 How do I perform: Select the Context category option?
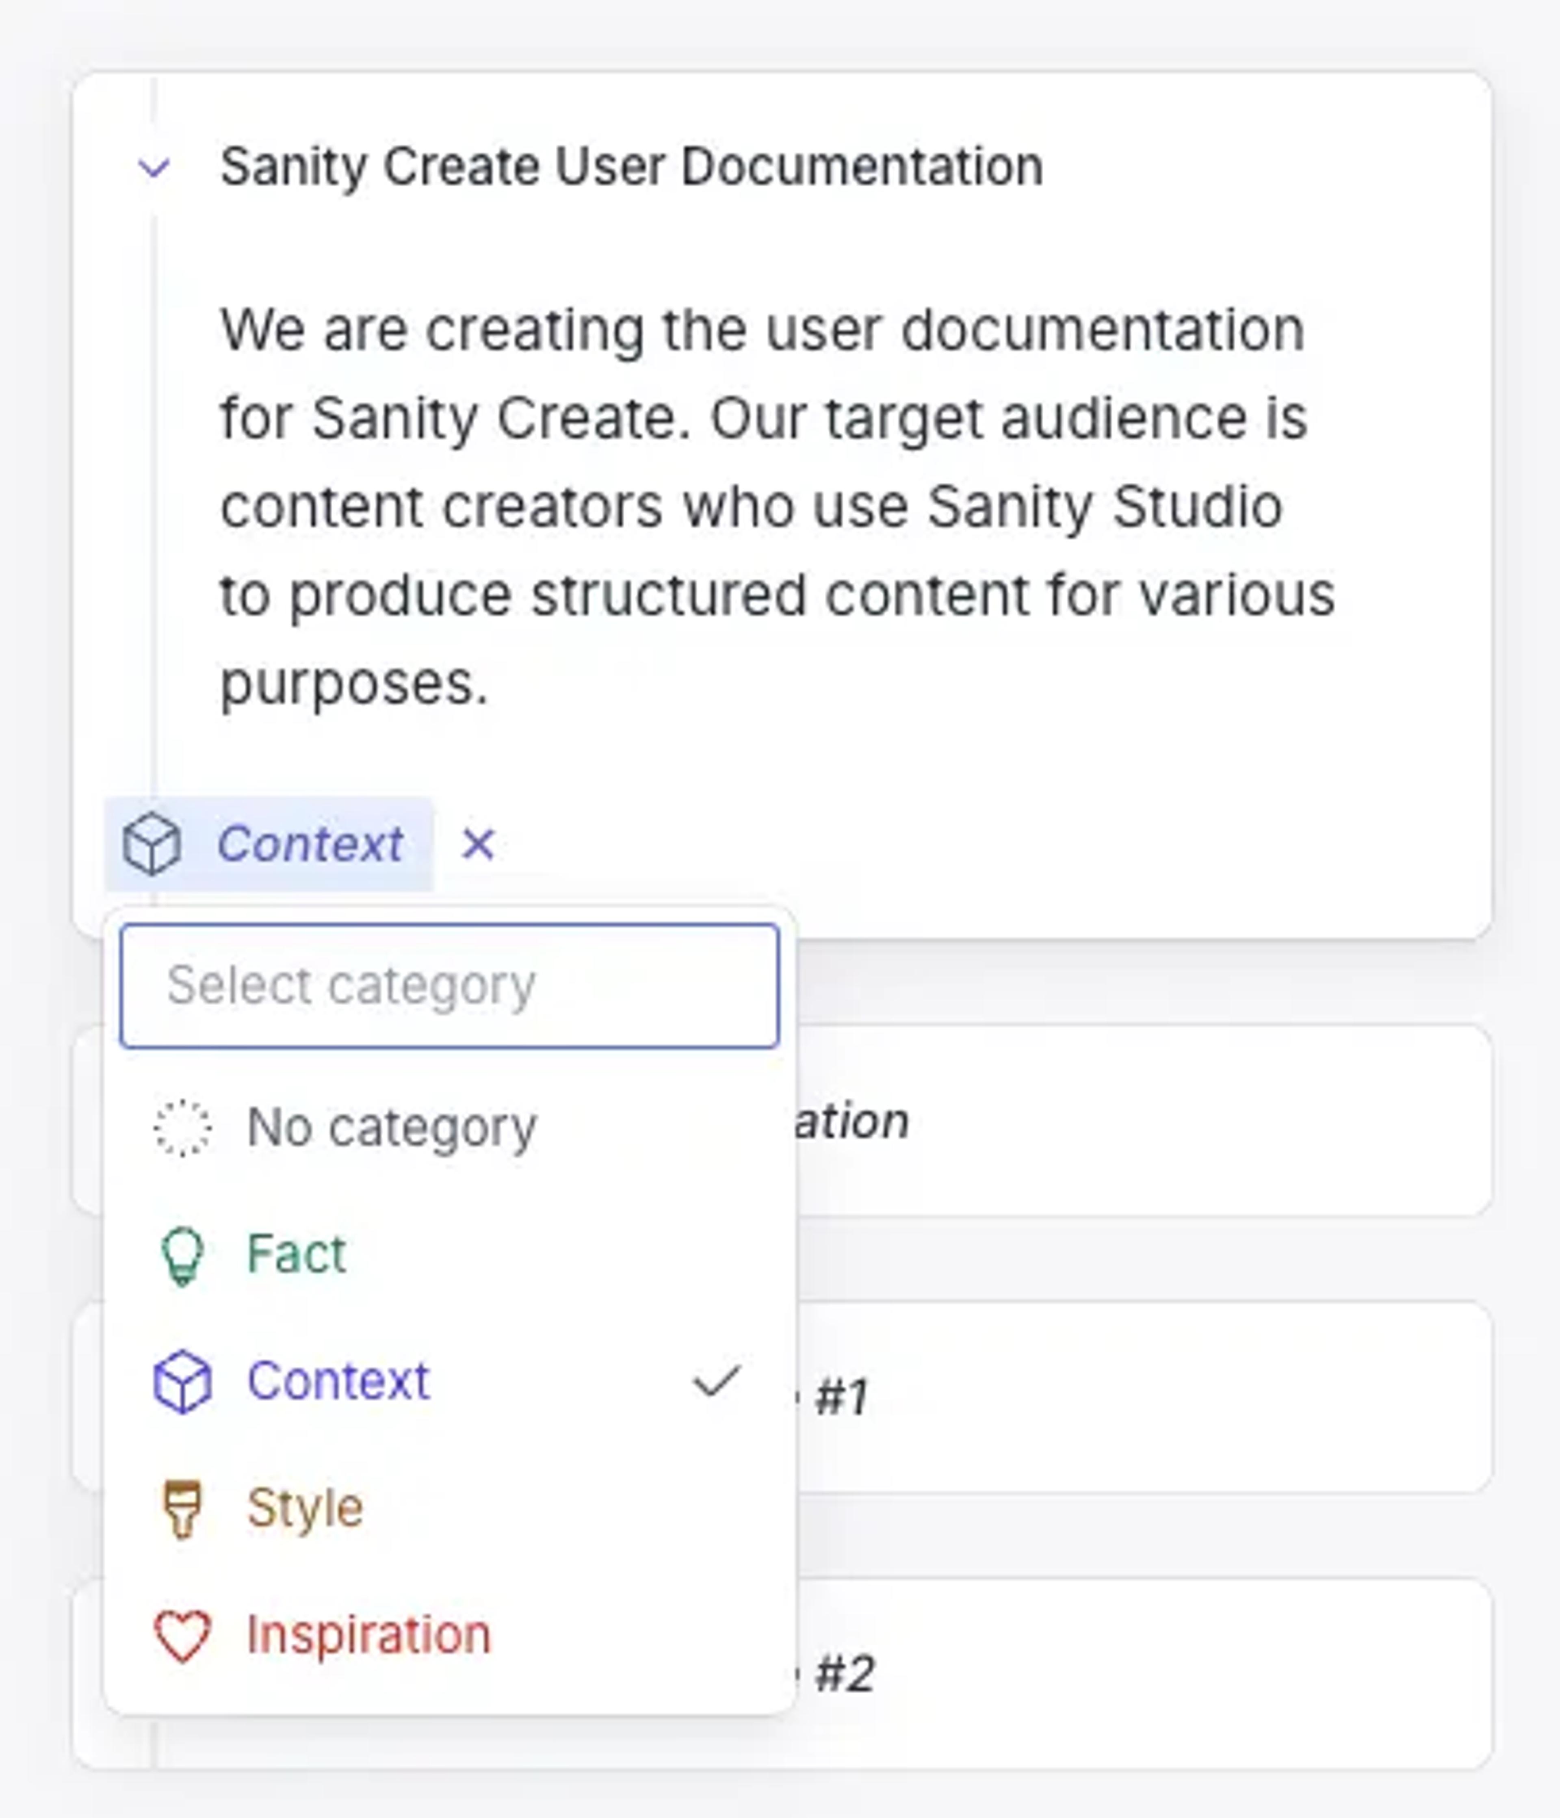pyautogui.click(x=449, y=1381)
